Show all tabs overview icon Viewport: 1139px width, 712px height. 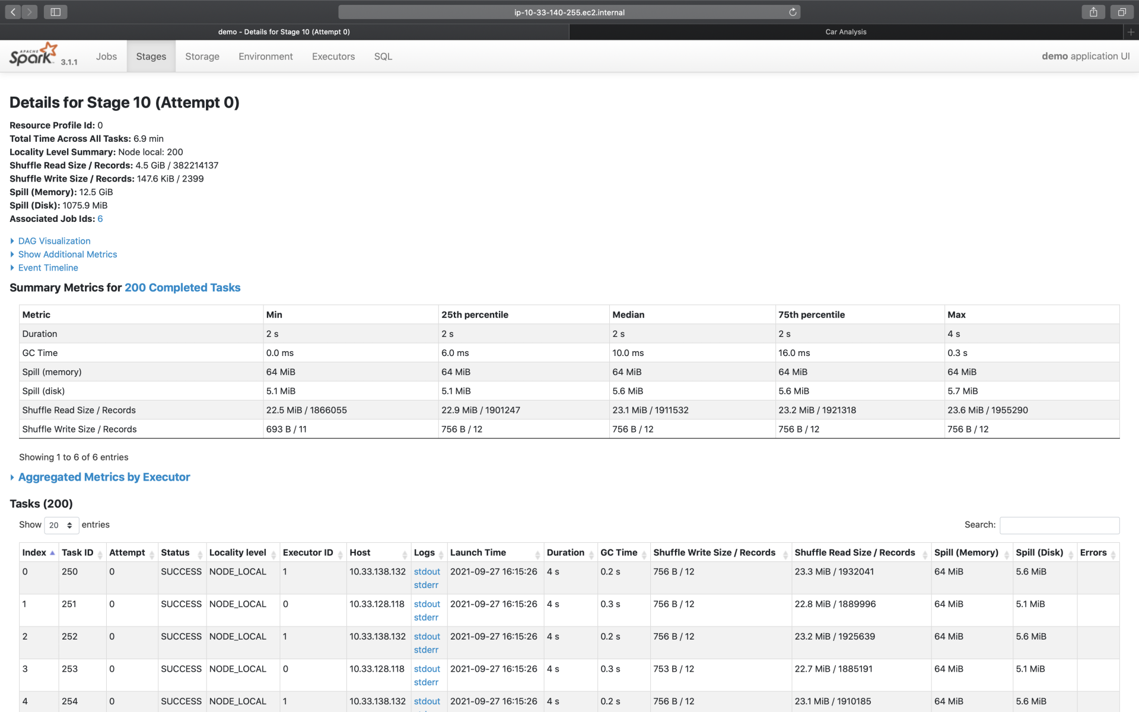point(1122,12)
